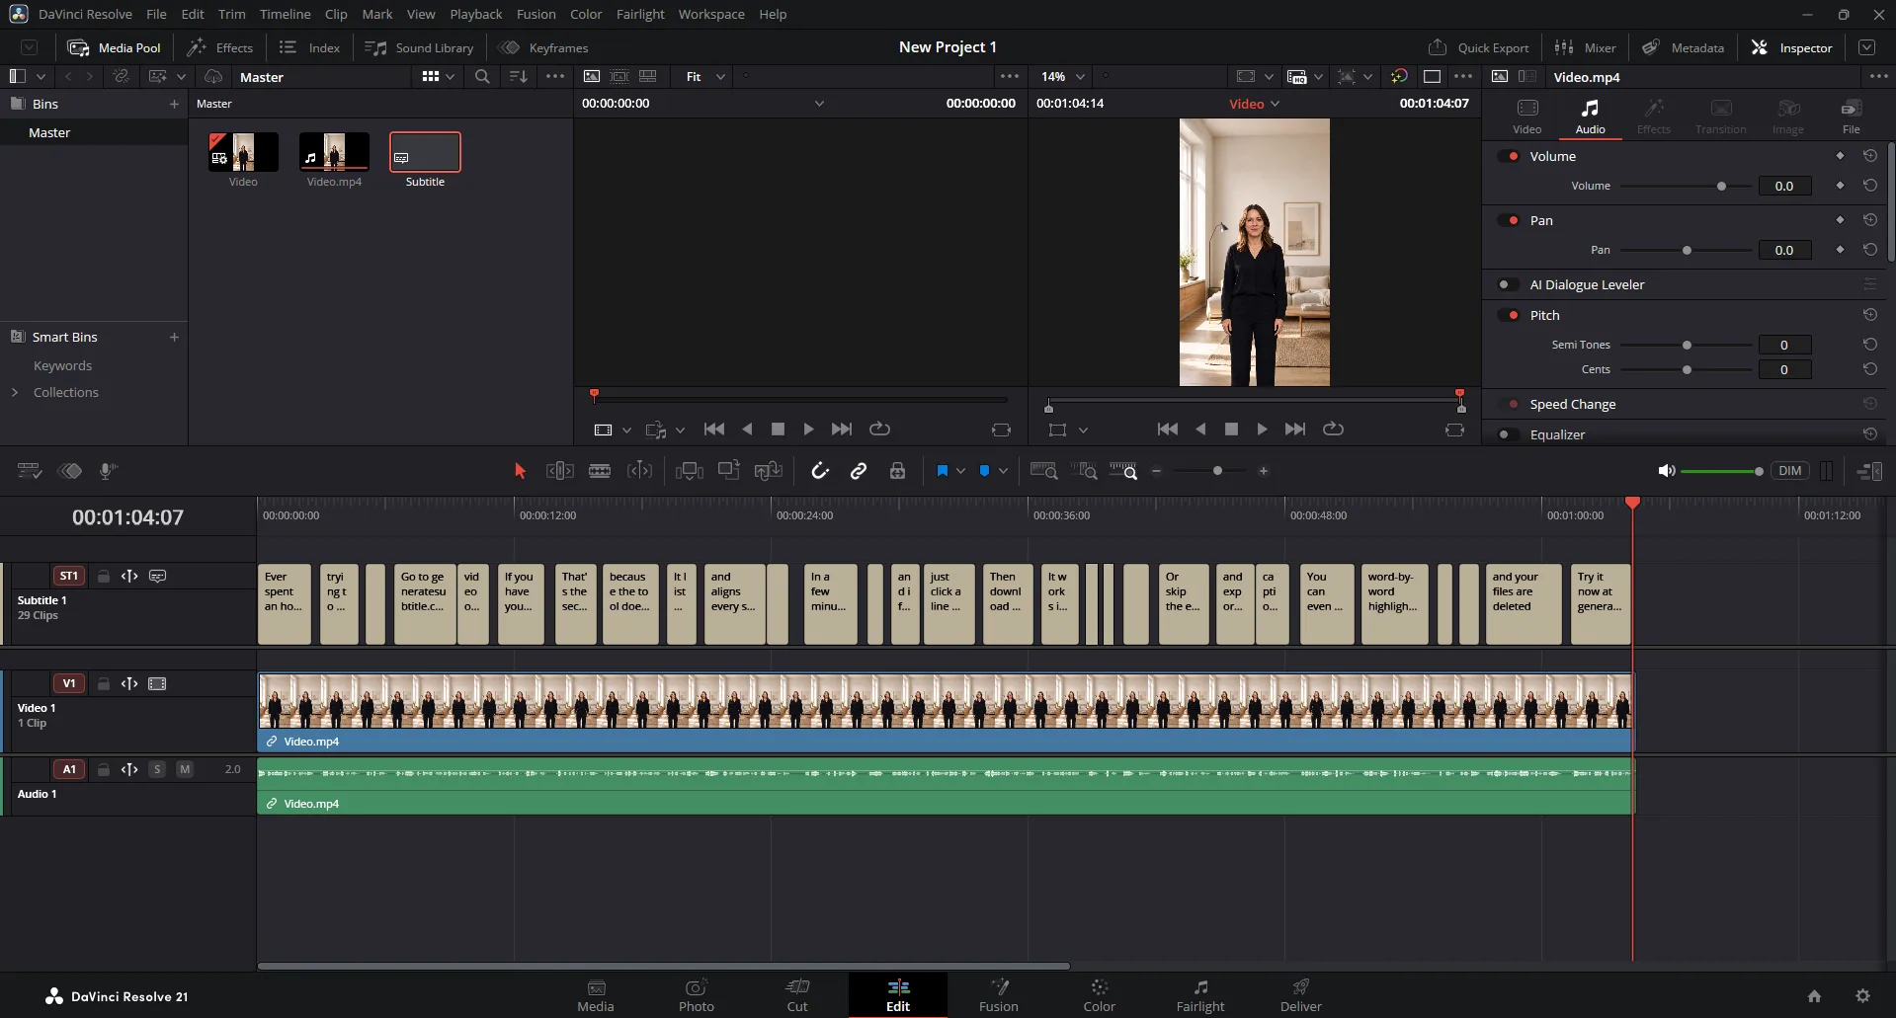The image size is (1896, 1018).
Task: Toggle timeline Snapping magnet icon
Action: pos(819,471)
